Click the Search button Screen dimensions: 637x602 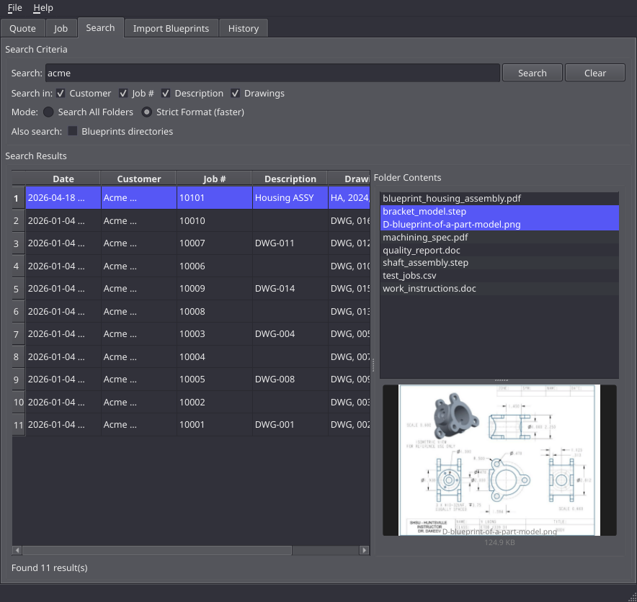533,73
